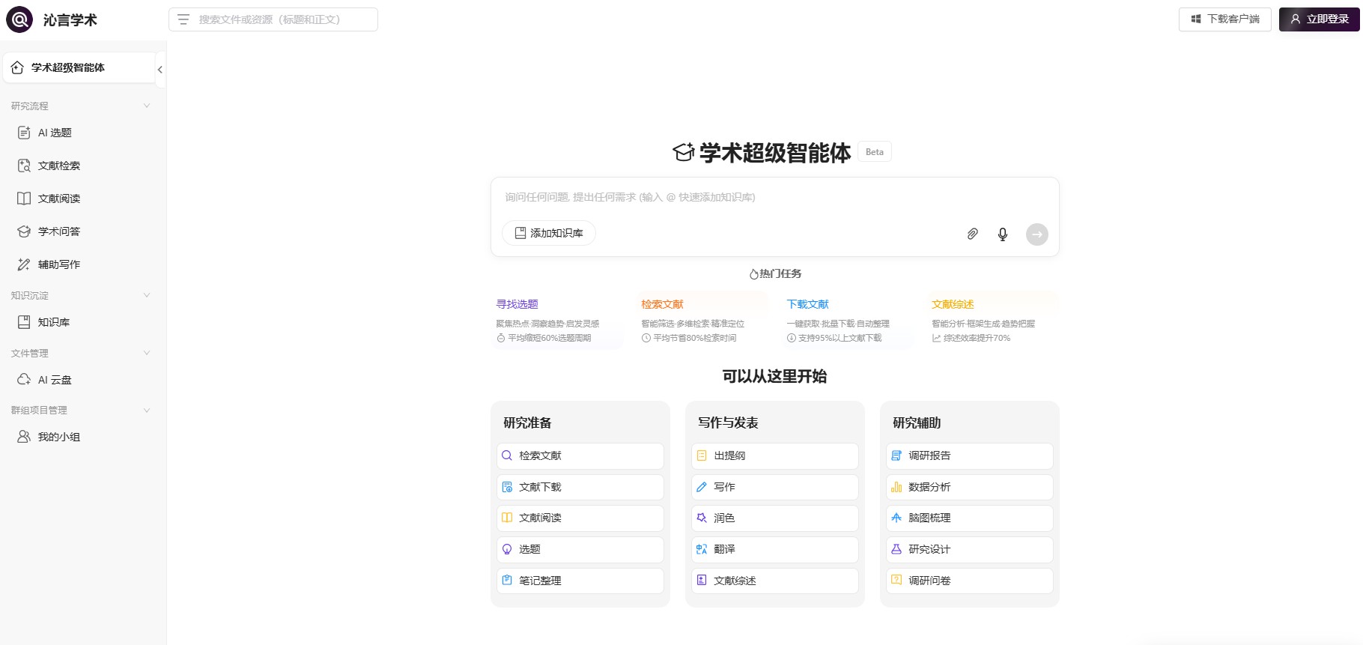Select the 寻找选题 hot task card
The image size is (1363, 645).
(x=557, y=321)
